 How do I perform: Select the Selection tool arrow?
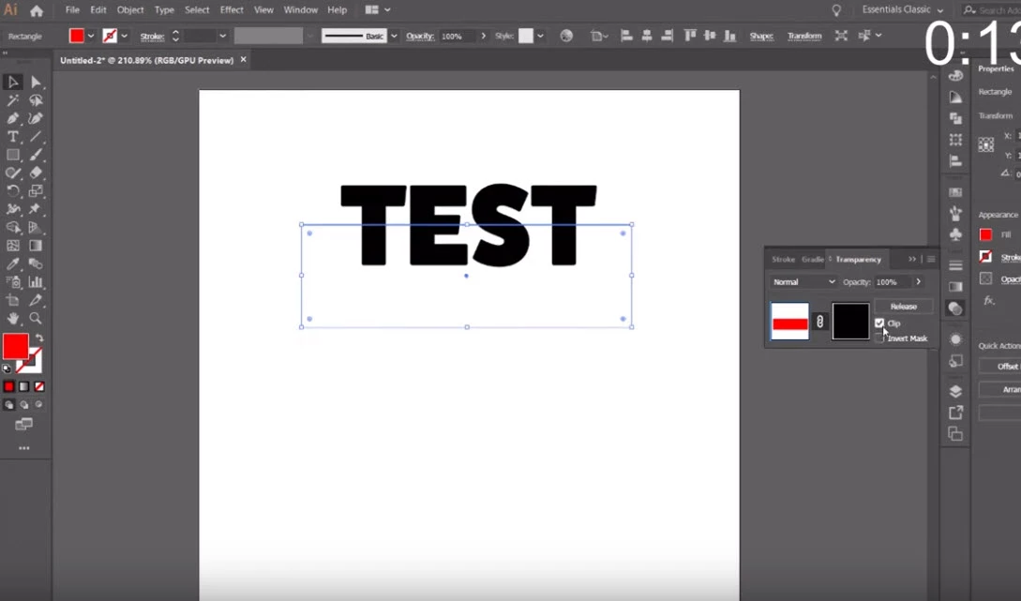tap(12, 83)
